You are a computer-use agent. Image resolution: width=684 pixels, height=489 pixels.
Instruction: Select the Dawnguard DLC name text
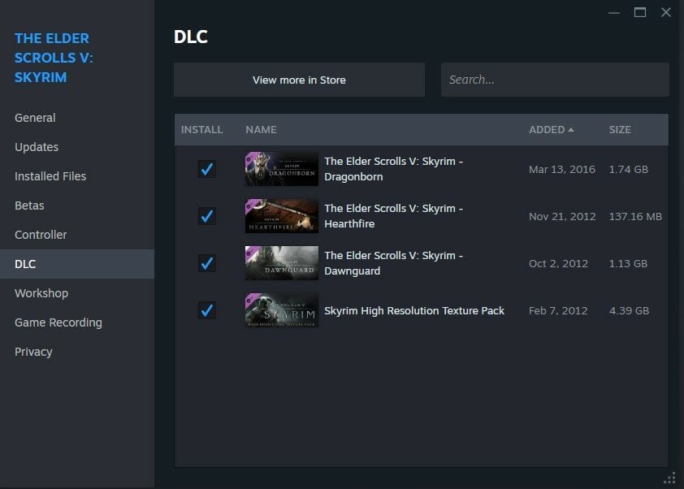[393, 263]
